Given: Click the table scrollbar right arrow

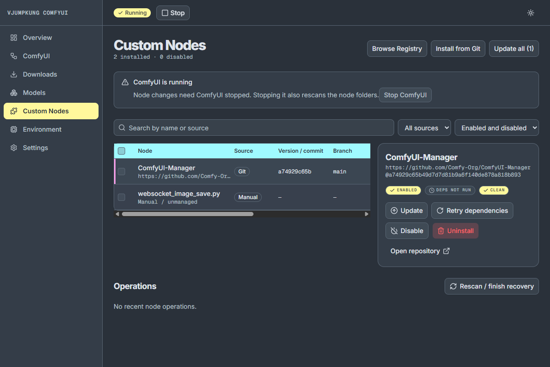Looking at the screenshot, I should click(x=367, y=214).
